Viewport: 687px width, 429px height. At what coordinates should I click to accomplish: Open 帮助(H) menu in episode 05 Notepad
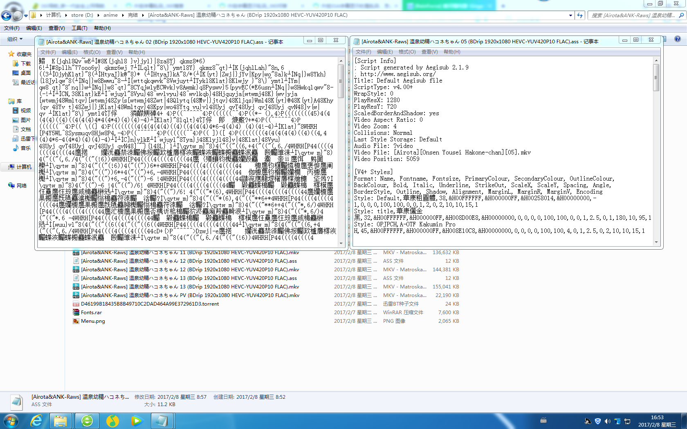[x=452, y=52]
